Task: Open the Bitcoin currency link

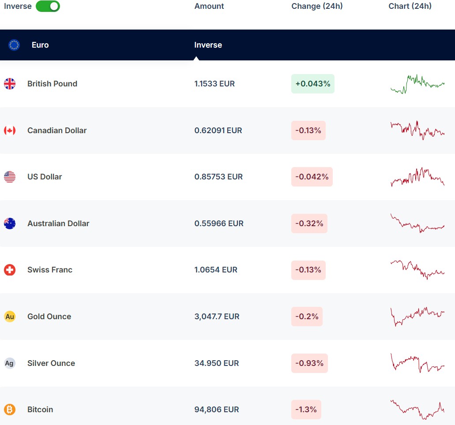Action: point(40,410)
